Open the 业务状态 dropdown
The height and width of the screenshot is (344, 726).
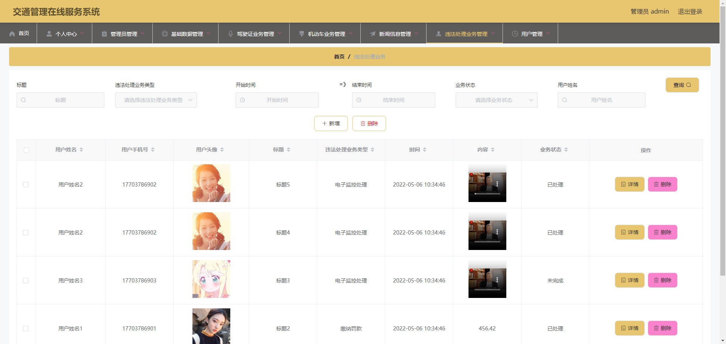496,100
